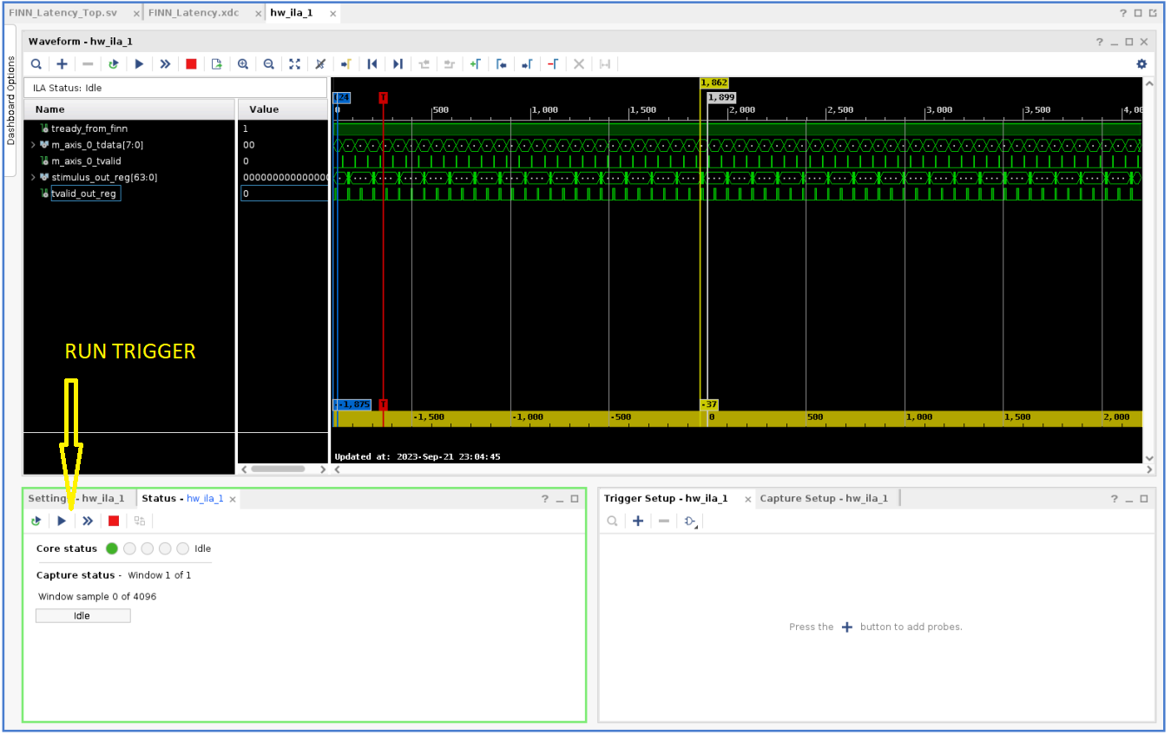1171x735 pixels.
Task: Open help for Trigger Setup panel
Action: pyautogui.click(x=1115, y=499)
